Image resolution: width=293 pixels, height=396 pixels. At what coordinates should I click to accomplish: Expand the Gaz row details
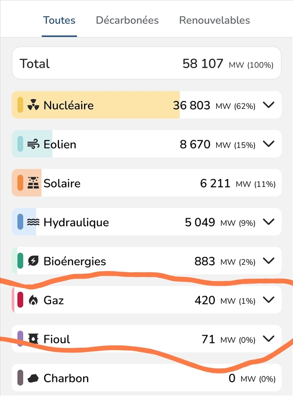[269, 300]
